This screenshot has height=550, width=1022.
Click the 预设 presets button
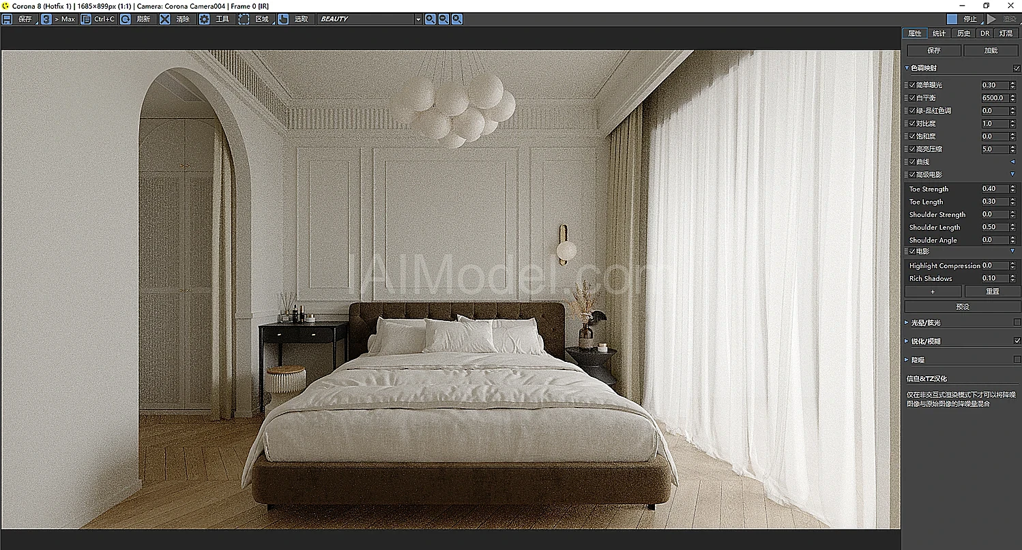coord(962,307)
